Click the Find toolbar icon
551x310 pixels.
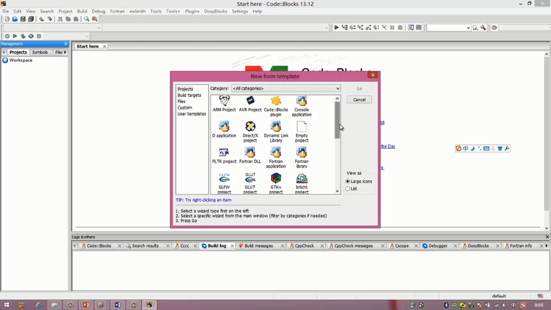(x=86, y=19)
